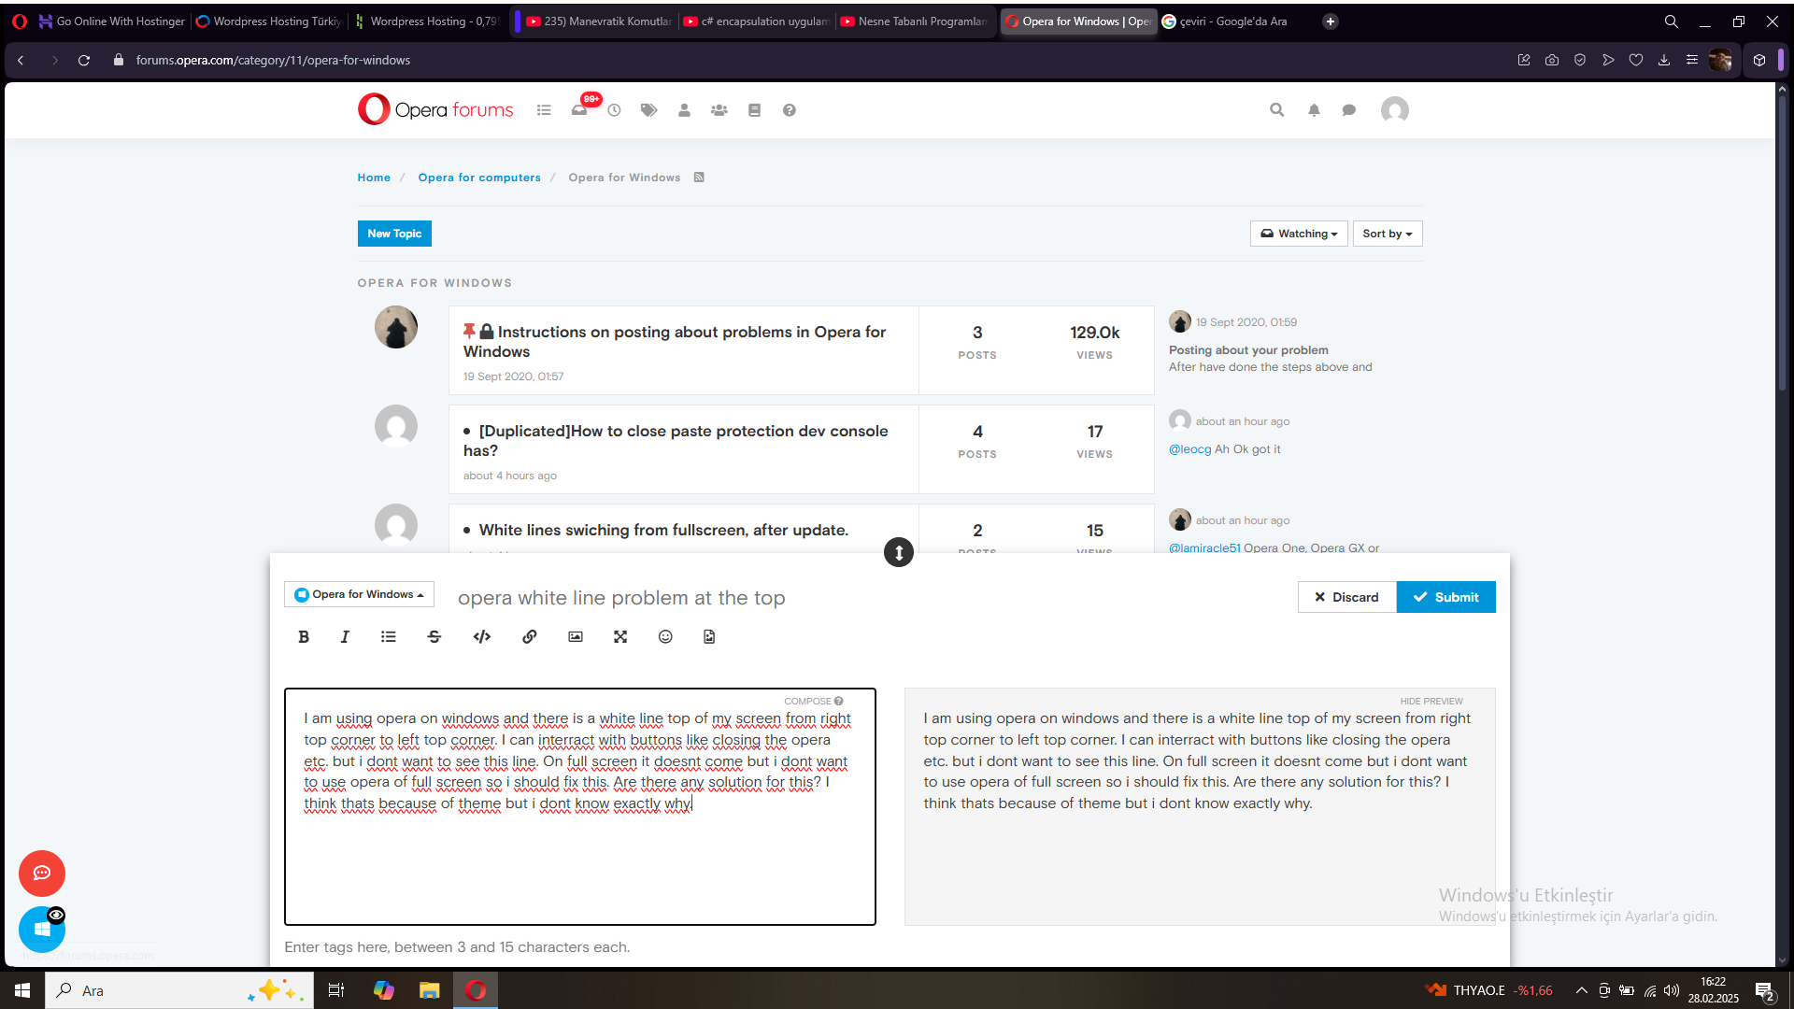Open the Opera for Windows category selector
The width and height of the screenshot is (1794, 1009).
pos(359,594)
